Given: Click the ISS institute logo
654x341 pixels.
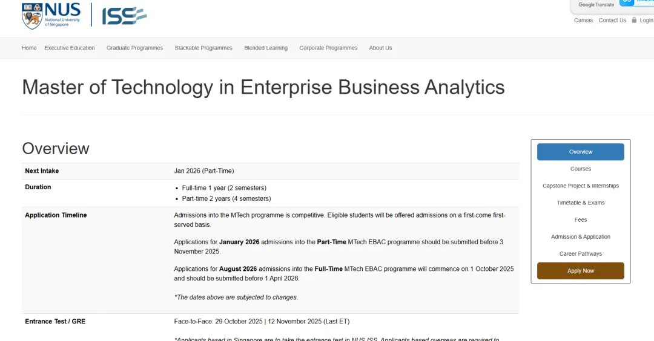Looking at the screenshot, I should pyautogui.click(x=124, y=16).
